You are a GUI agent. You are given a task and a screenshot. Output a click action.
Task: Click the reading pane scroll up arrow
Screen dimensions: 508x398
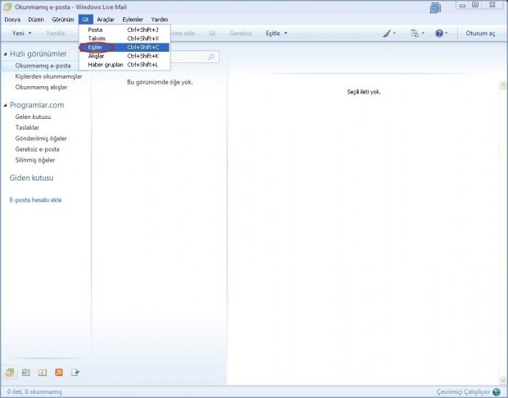pyautogui.click(x=503, y=85)
